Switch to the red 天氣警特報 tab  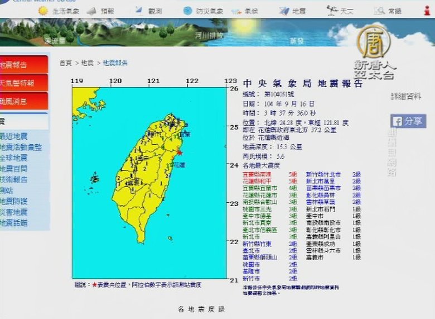pos(18,83)
